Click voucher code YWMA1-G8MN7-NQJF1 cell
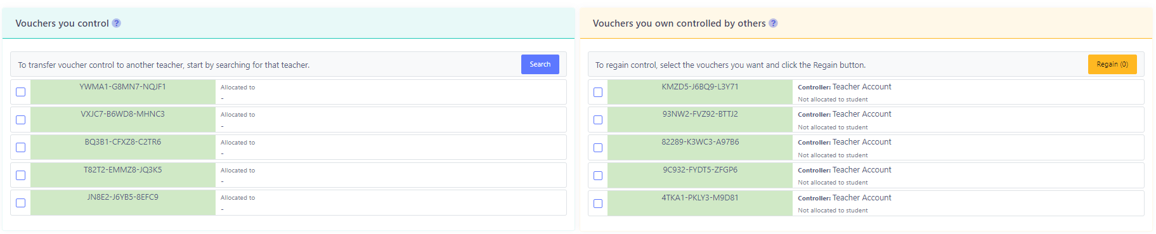 123,92
